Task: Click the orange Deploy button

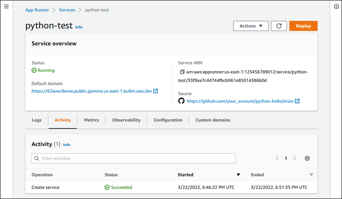Action: pyautogui.click(x=303, y=26)
